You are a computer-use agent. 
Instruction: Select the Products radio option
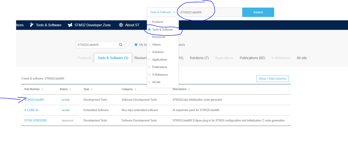point(149,22)
